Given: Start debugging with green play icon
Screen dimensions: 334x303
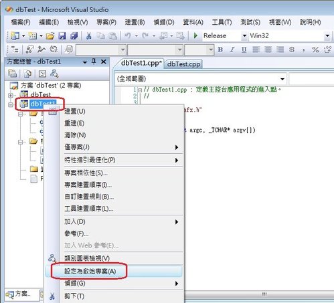Looking at the screenshot, I should click(x=195, y=35).
